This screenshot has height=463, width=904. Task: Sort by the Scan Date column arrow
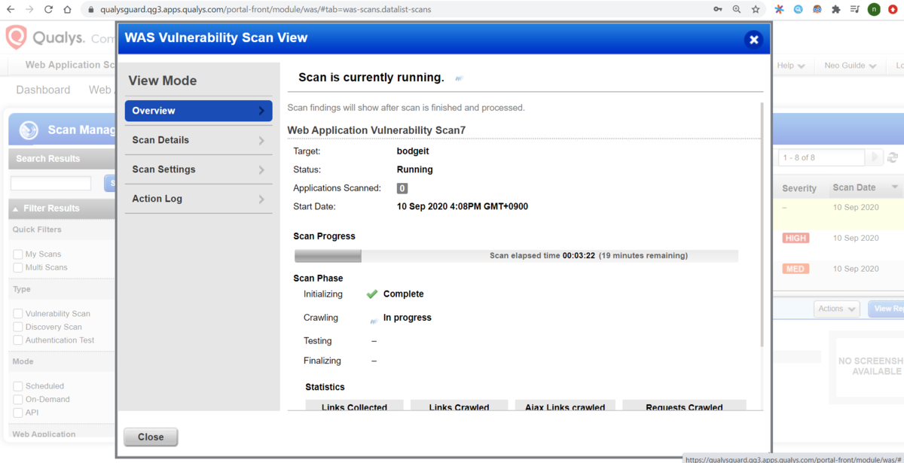pyautogui.click(x=895, y=187)
